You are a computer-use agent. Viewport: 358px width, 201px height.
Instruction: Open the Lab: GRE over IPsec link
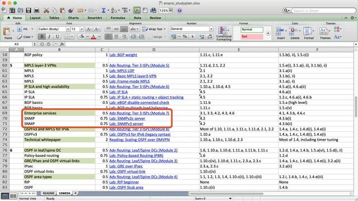coord(126,166)
